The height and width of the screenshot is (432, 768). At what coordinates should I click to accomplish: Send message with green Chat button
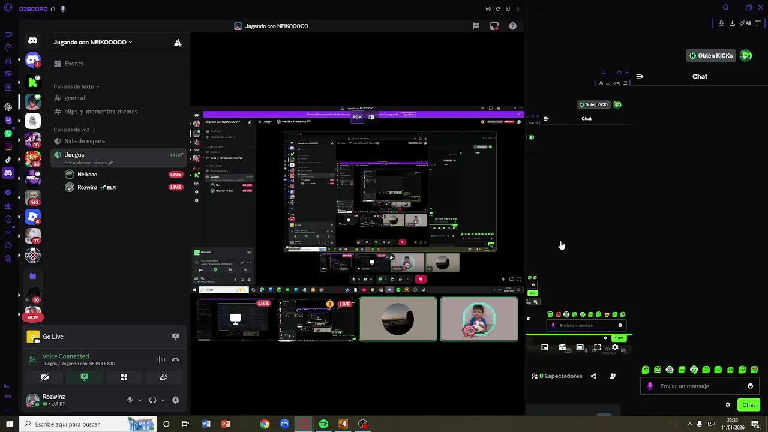[x=749, y=405]
